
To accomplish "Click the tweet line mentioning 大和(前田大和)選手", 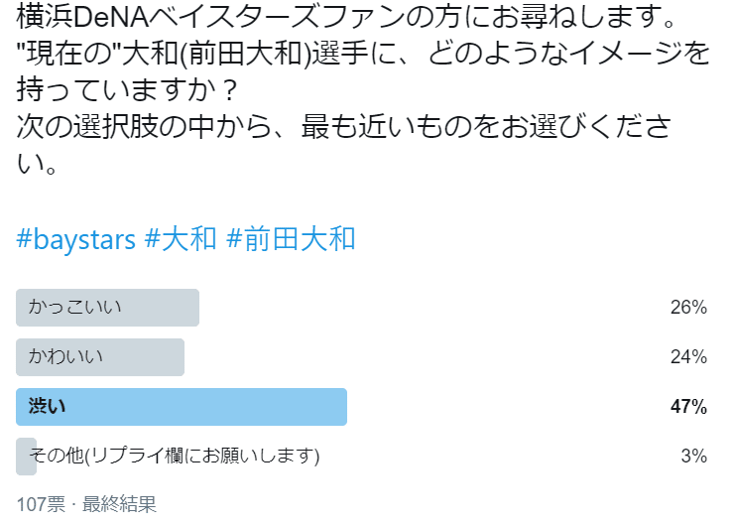I will tap(363, 54).
